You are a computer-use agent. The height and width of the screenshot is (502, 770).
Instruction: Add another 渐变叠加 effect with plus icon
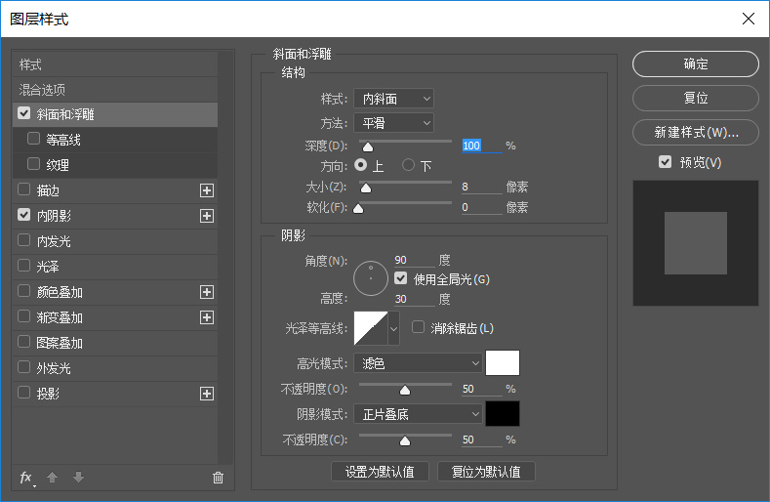(x=206, y=317)
